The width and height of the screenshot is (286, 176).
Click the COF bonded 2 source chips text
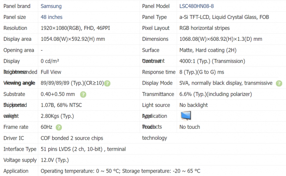71,138
